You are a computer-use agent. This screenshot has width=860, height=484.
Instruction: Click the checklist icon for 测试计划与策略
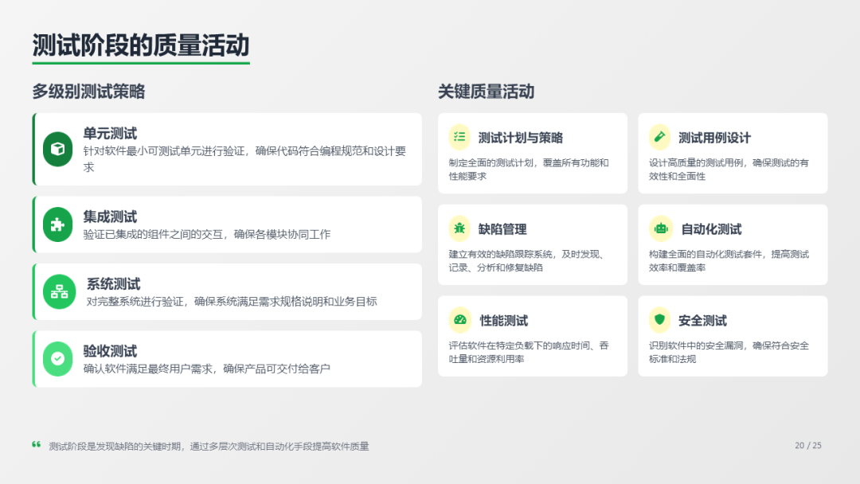459,137
